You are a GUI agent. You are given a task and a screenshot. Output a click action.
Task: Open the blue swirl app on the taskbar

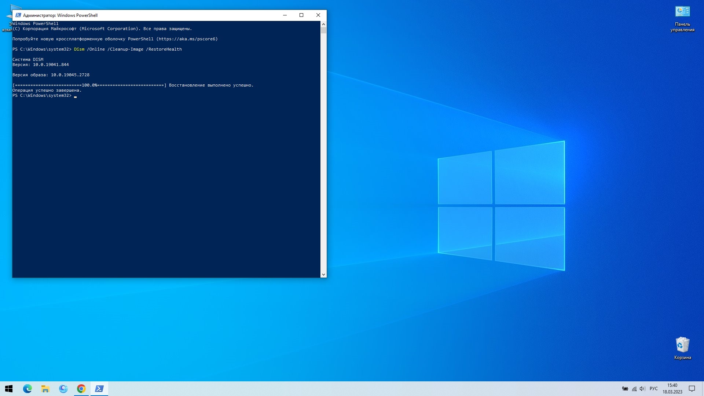[x=63, y=389]
